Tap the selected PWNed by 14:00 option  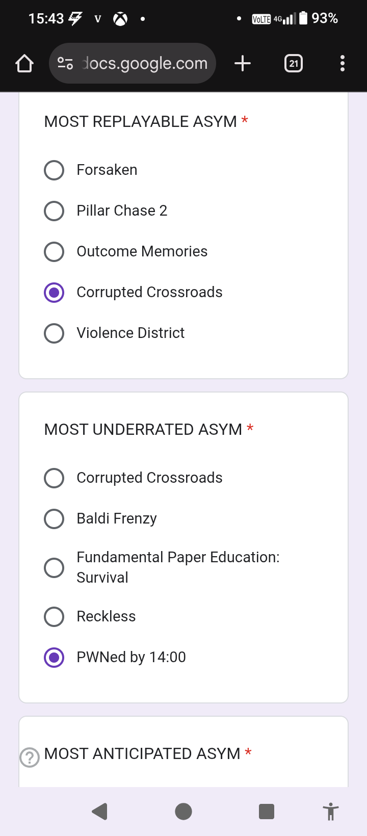[x=54, y=658]
